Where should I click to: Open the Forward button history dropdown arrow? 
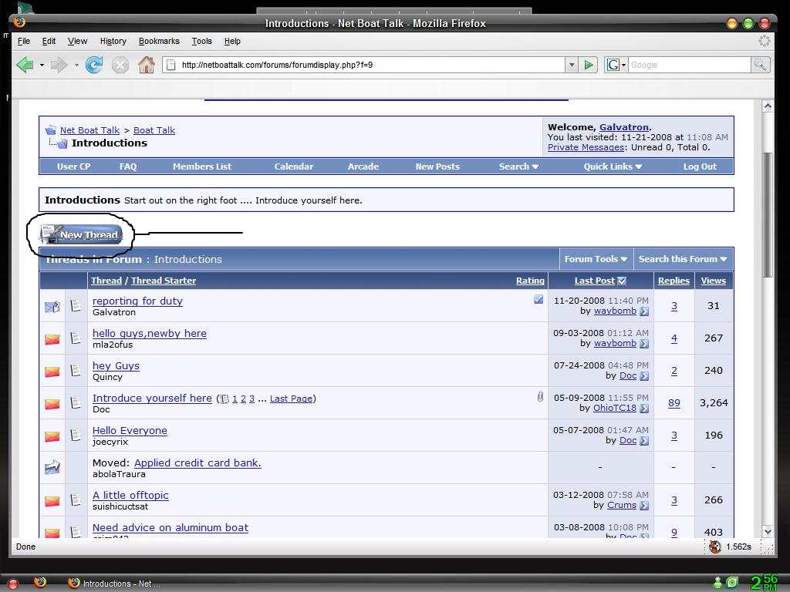click(x=76, y=65)
